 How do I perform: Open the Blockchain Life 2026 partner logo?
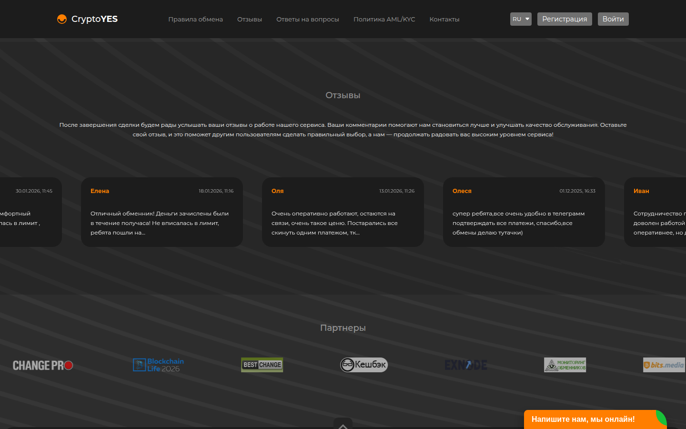(x=158, y=365)
